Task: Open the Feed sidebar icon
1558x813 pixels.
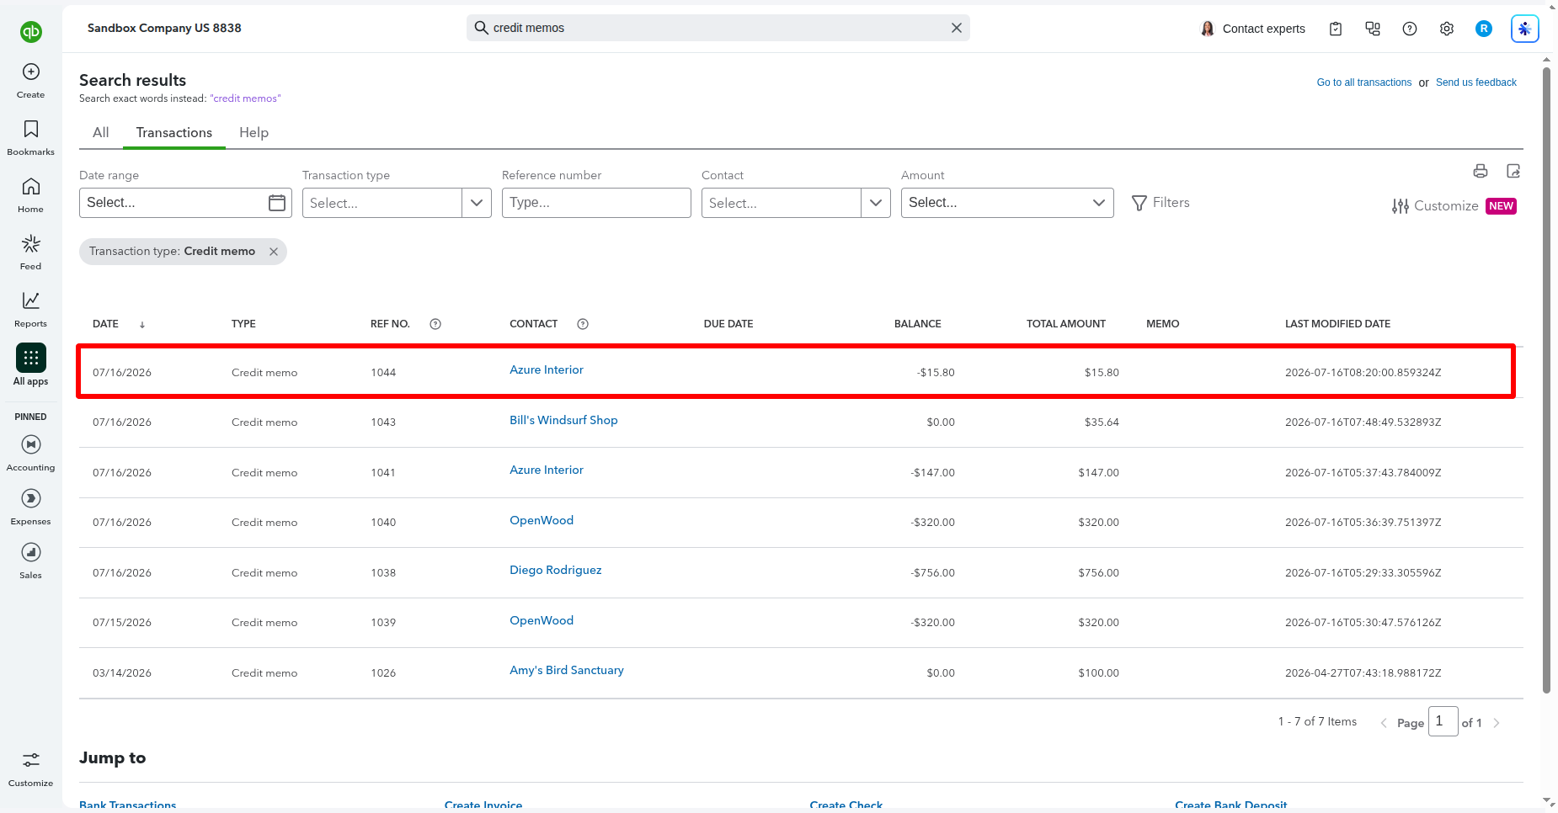Action: click(x=31, y=252)
